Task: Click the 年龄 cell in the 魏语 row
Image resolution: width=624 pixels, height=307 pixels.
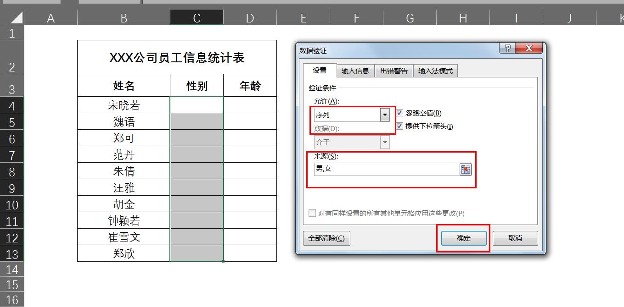Action: coord(250,121)
